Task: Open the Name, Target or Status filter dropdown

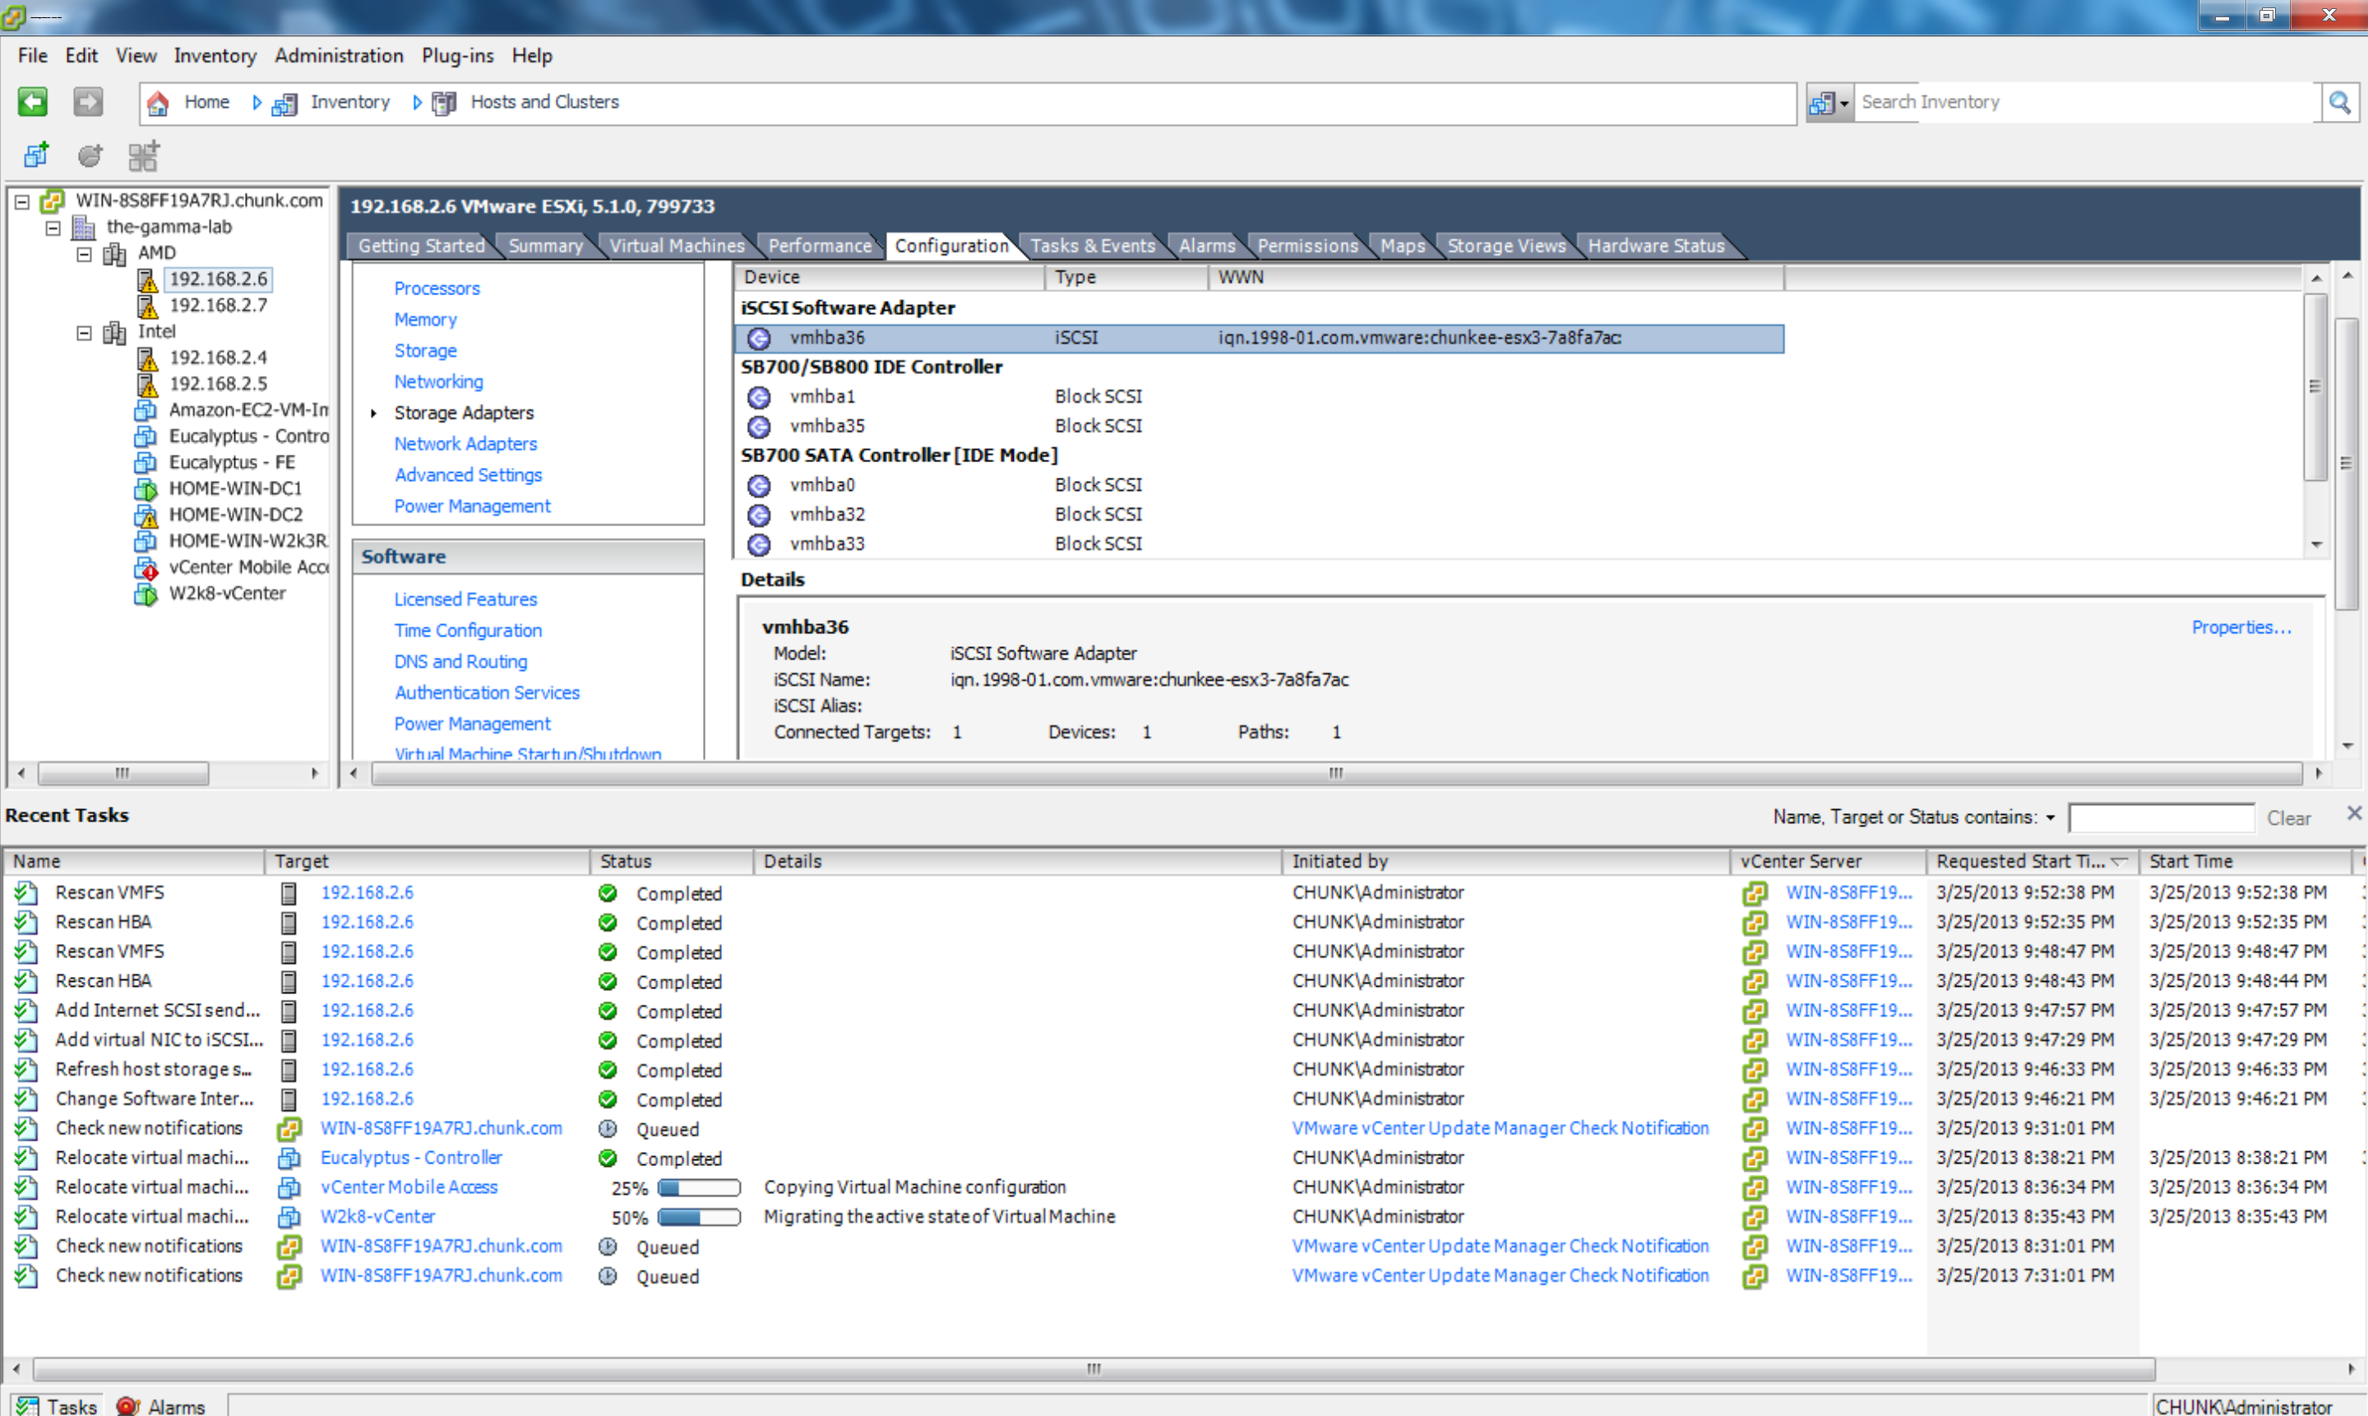Action: [x=2049, y=817]
